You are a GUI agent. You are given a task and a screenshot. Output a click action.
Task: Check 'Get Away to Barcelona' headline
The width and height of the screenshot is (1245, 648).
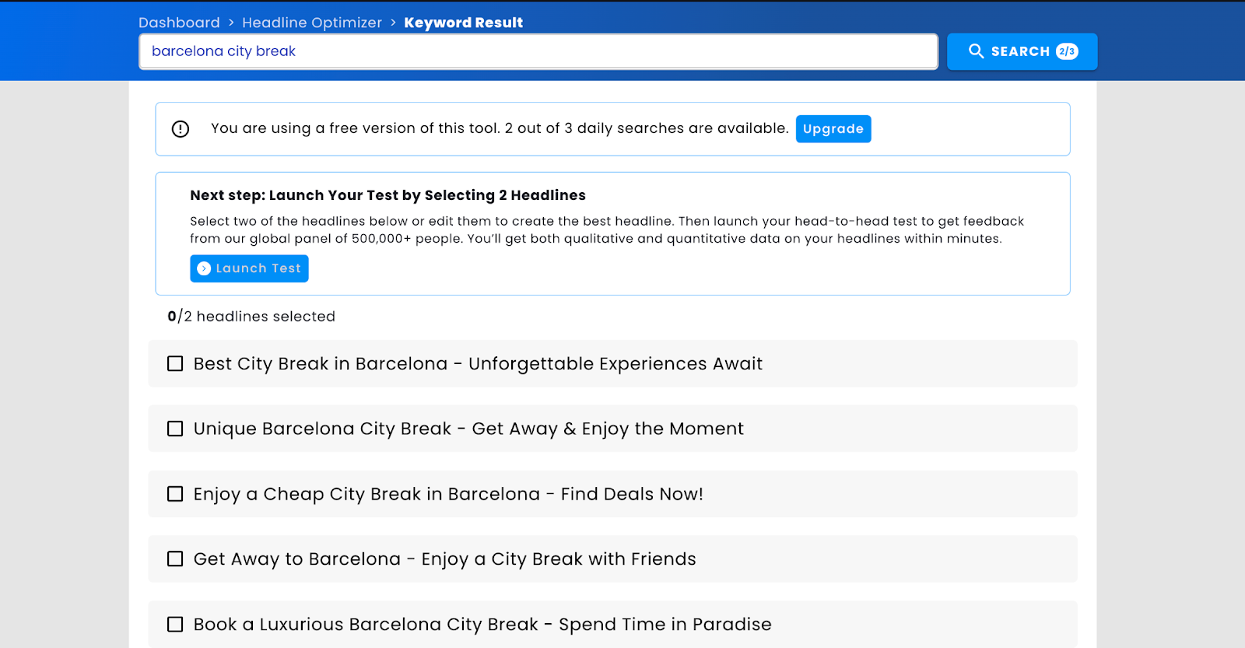pyautogui.click(x=175, y=559)
